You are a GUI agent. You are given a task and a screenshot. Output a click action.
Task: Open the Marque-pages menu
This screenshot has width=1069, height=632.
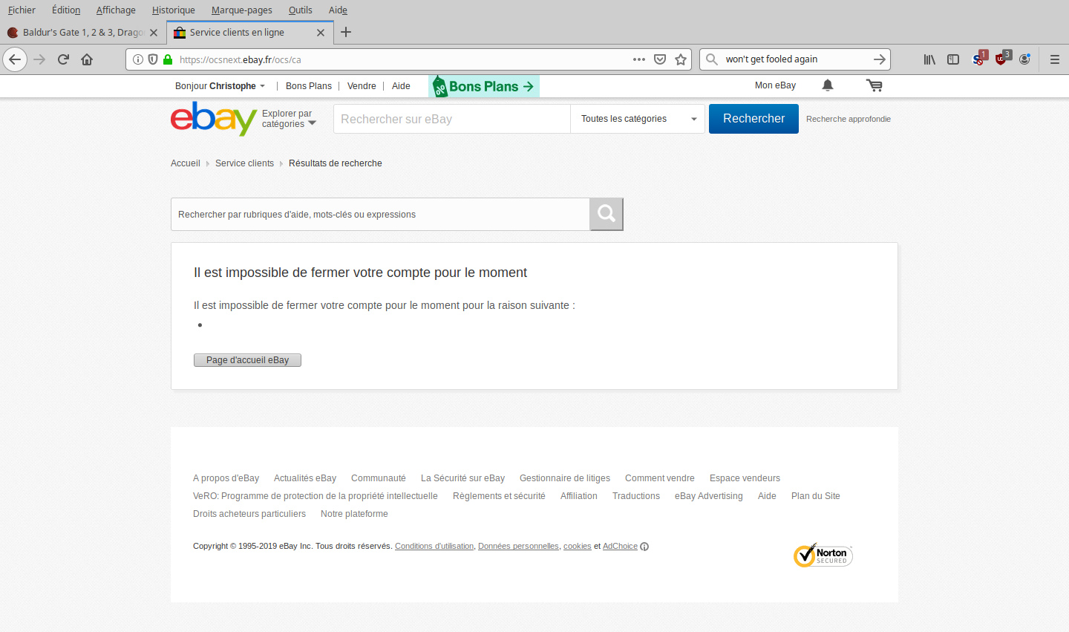[242, 10]
